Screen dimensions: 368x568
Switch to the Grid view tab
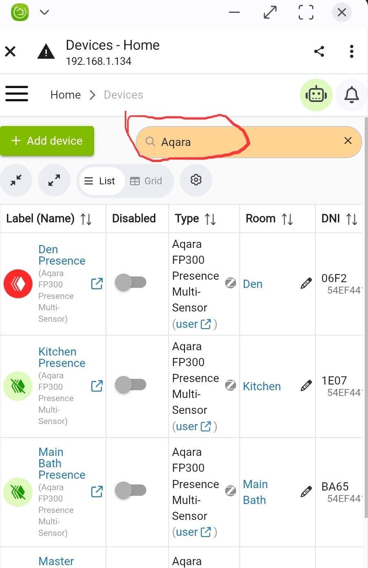coord(146,181)
